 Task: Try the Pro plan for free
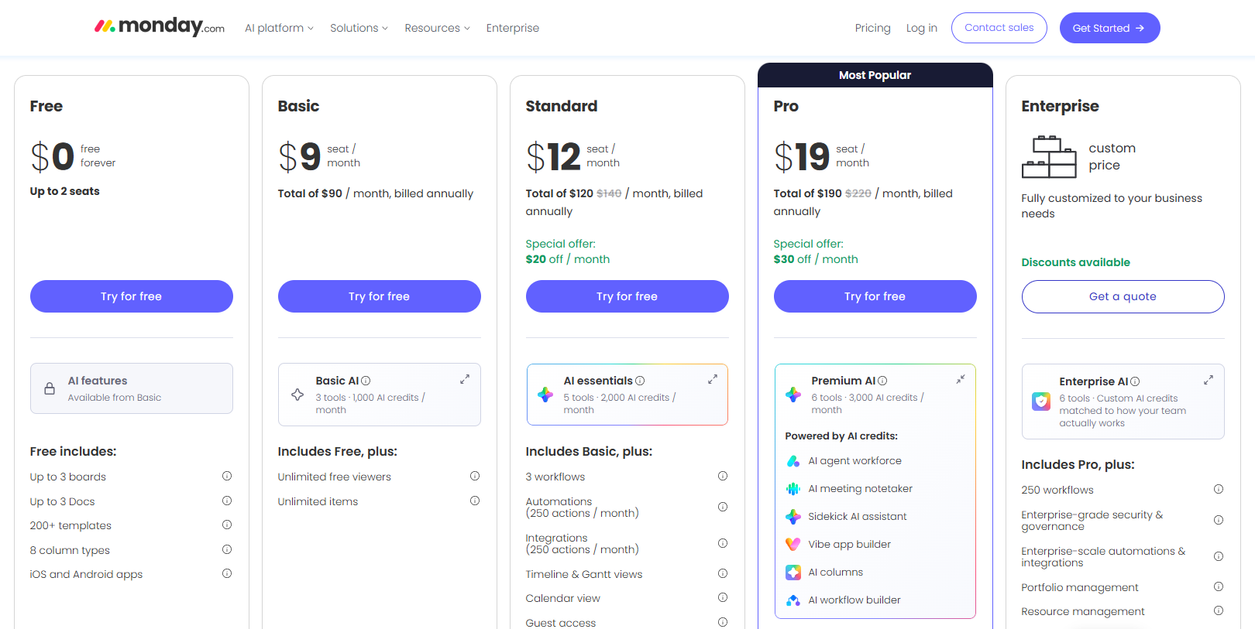point(875,296)
